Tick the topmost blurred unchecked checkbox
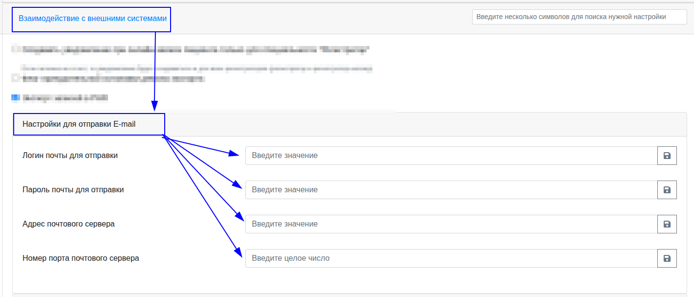Screen dimensions: 694x297 pos(15,49)
